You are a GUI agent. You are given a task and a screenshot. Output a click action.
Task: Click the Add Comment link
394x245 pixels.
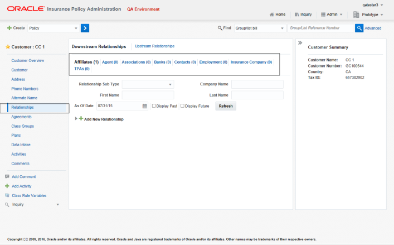coord(24,177)
